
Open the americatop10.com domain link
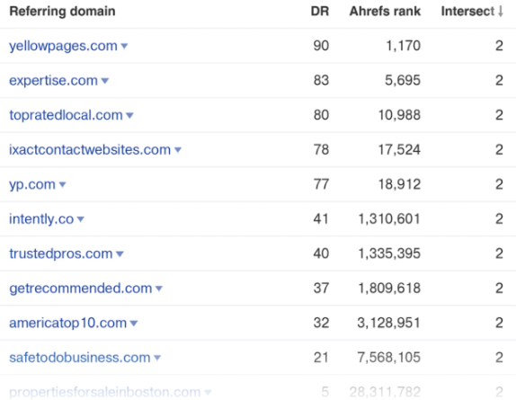point(67,323)
